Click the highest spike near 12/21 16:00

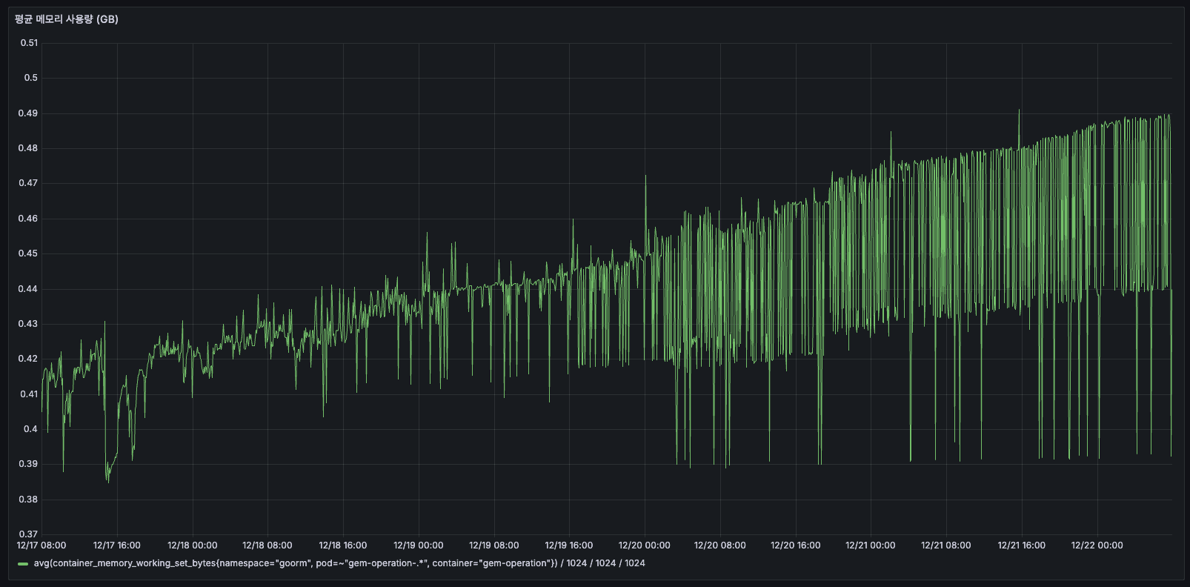pyautogui.click(x=1019, y=110)
